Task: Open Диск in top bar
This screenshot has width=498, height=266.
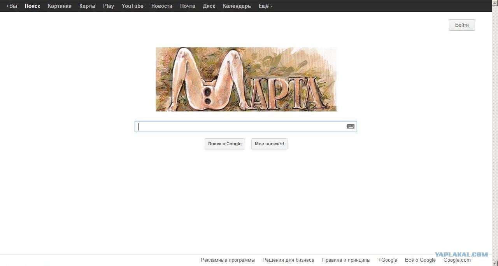Action: [x=209, y=6]
